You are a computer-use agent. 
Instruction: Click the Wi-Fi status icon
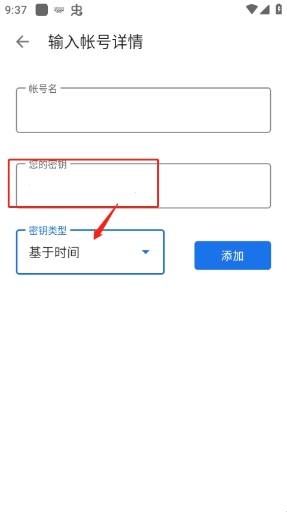coord(252,10)
